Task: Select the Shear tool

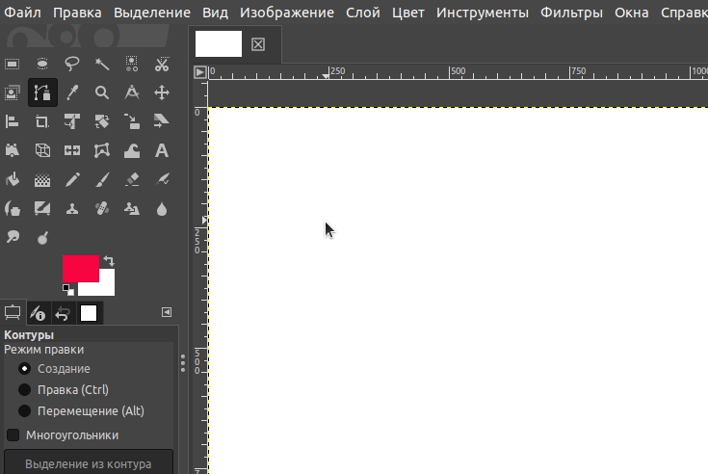Action: 162,122
